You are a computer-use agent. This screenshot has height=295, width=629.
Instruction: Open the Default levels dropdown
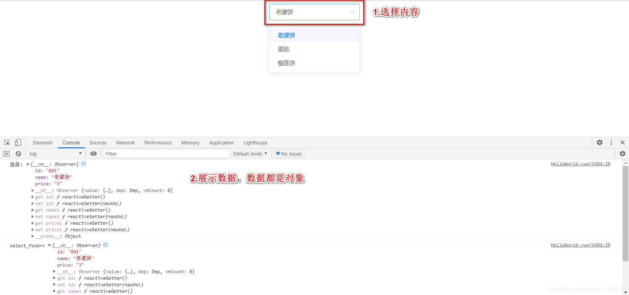(250, 154)
